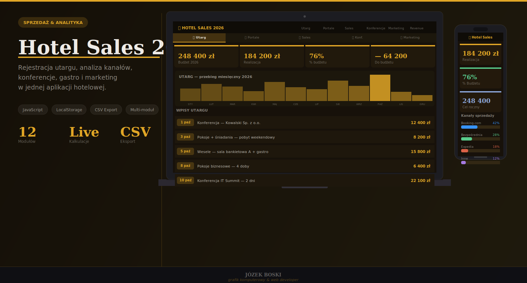Click the Expedia progress bar on the phone
This screenshot has width=527, height=283.
pyautogui.click(x=481, y=151)
